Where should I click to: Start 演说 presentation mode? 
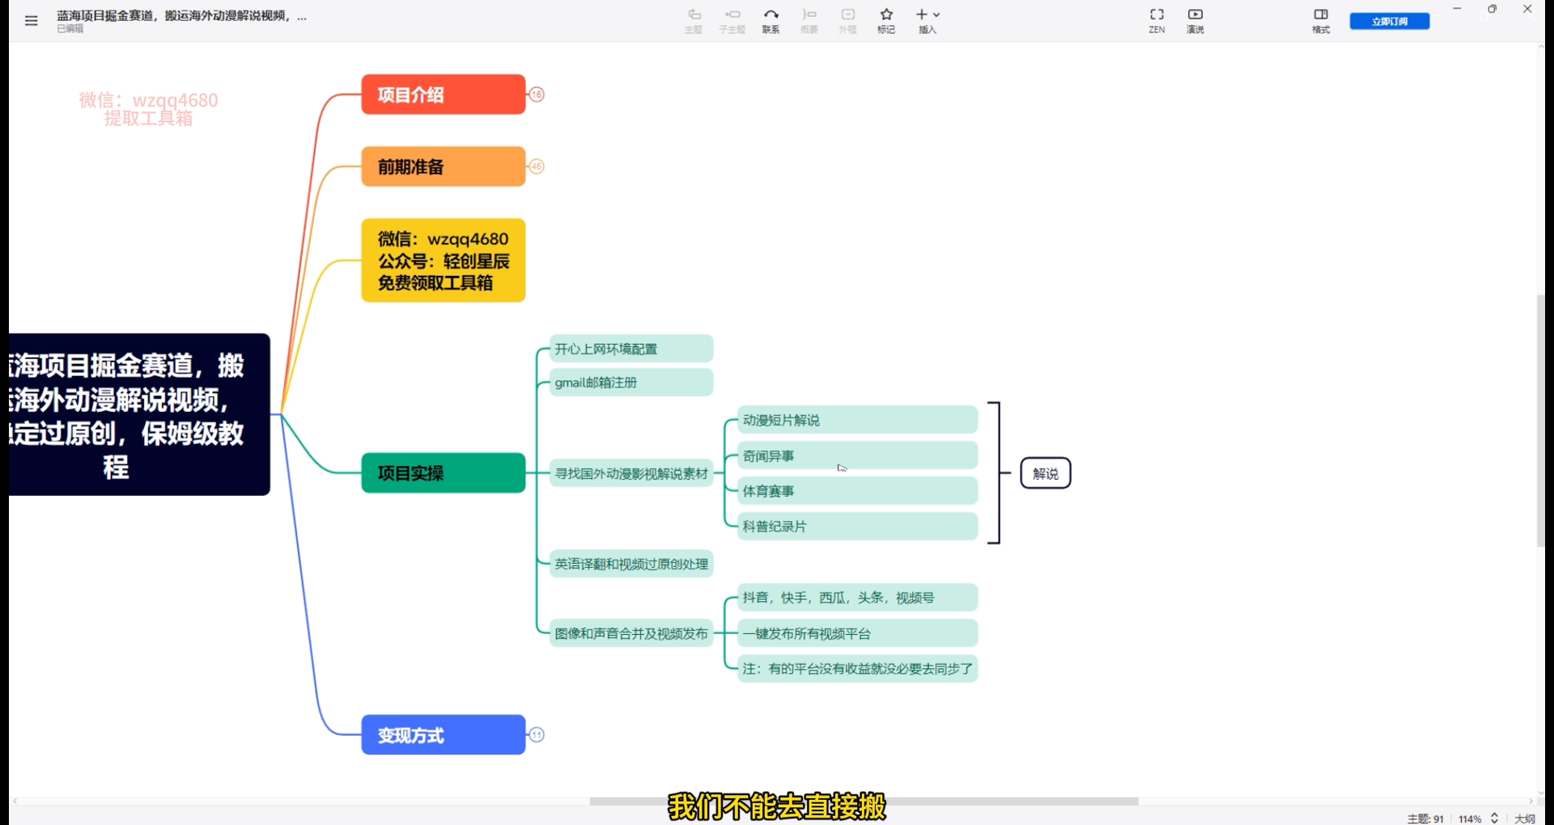(x=1195, y=19)
